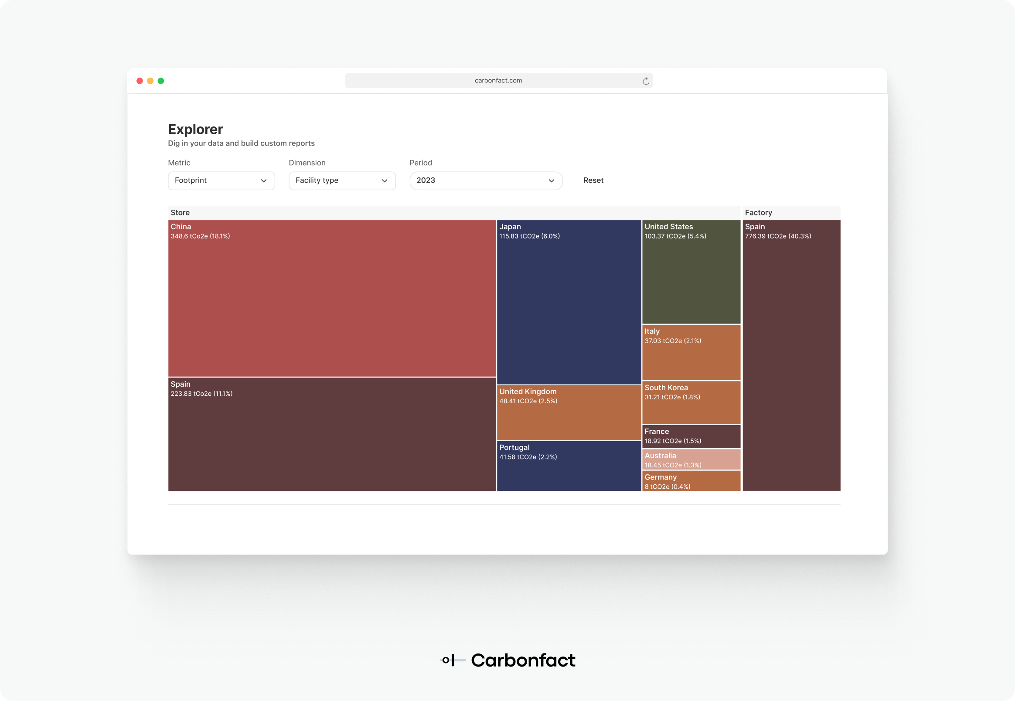Viewport: 1015px width, 701px height.
Task: Select the Italy treemap tile
Action: (x=691, y=353)
